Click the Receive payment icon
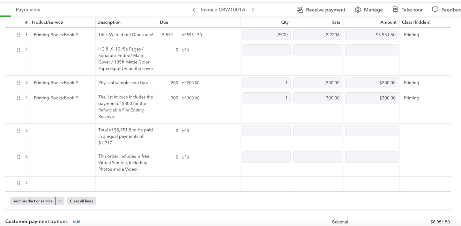 click(300, 10)
